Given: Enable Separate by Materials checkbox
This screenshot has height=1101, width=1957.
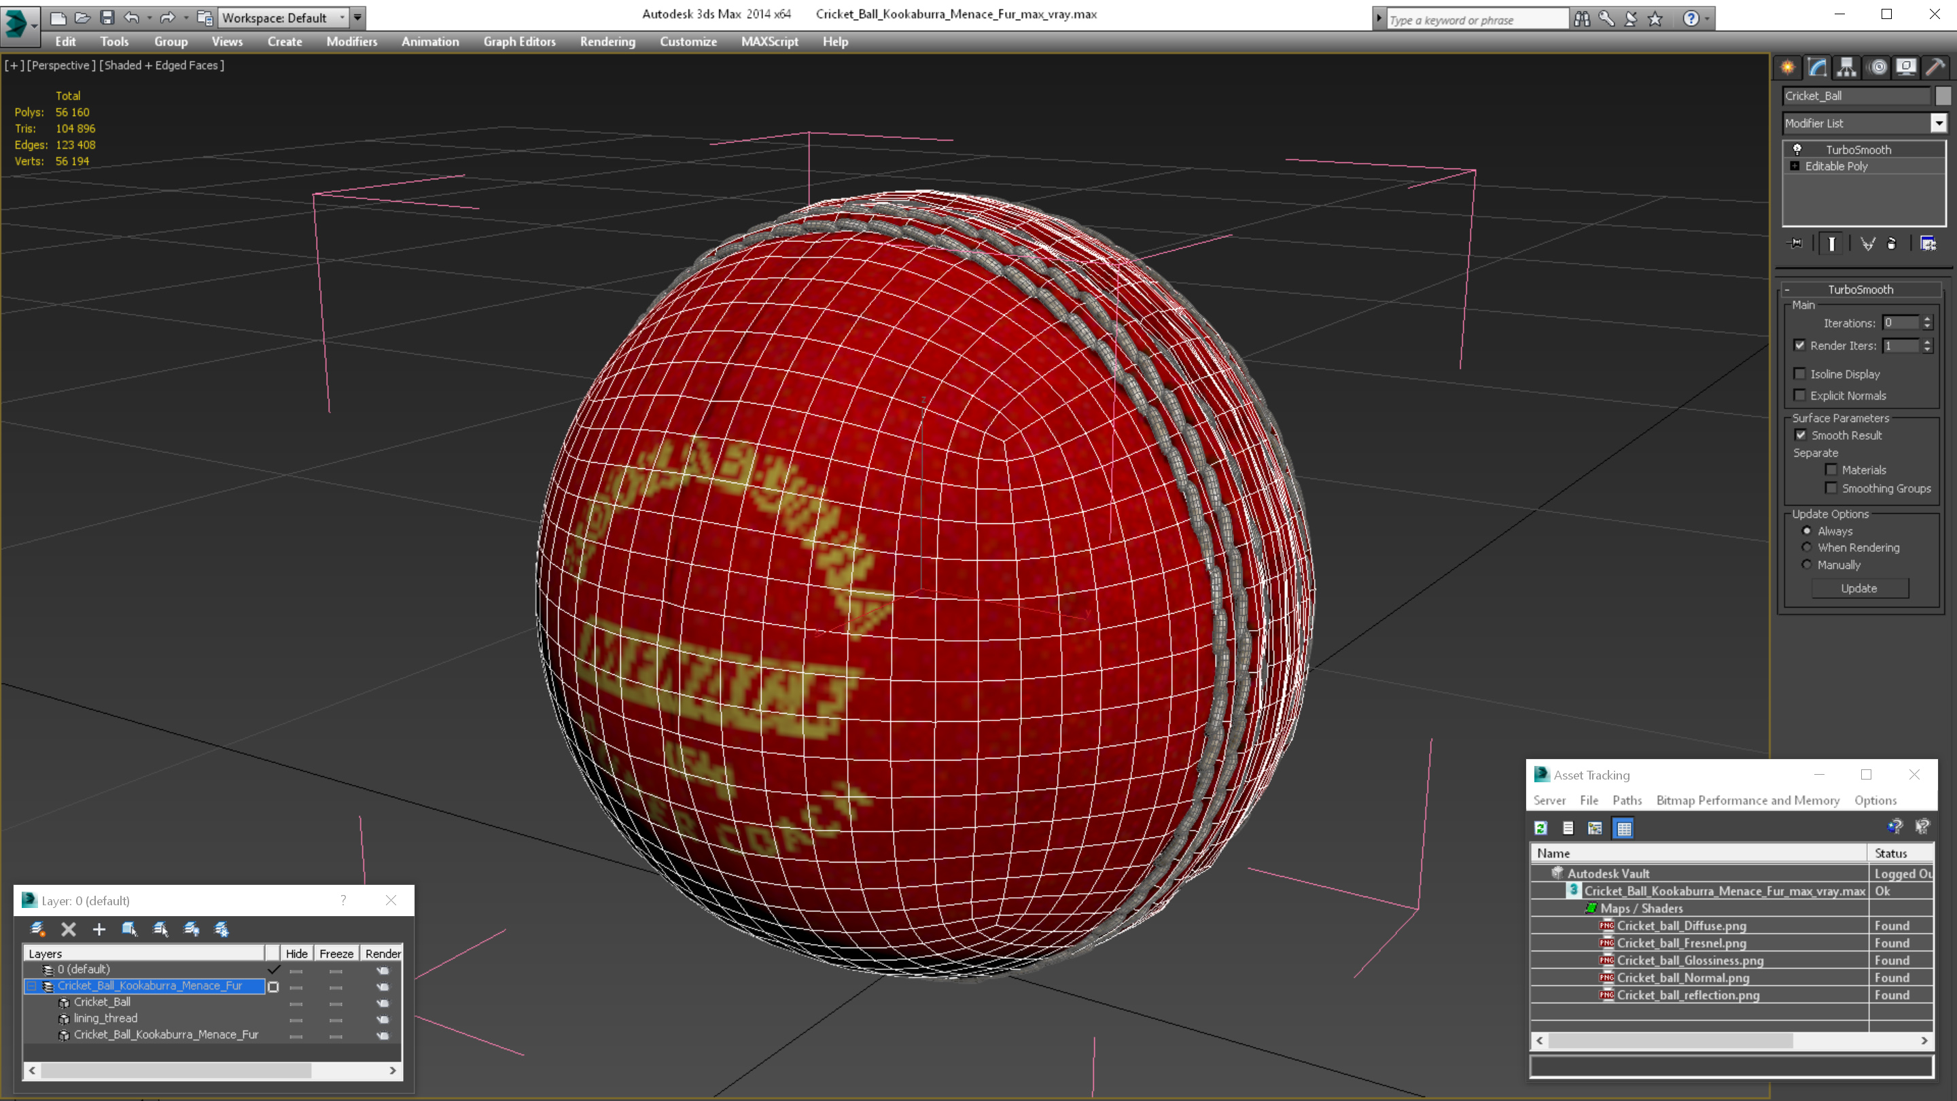Looking at the screenshot, I should 1832,470.
